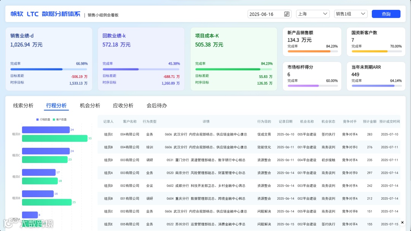Screen dimensions: 411x231
Task: Expand the 上海 city dropdown
Action: coord(313,14)
